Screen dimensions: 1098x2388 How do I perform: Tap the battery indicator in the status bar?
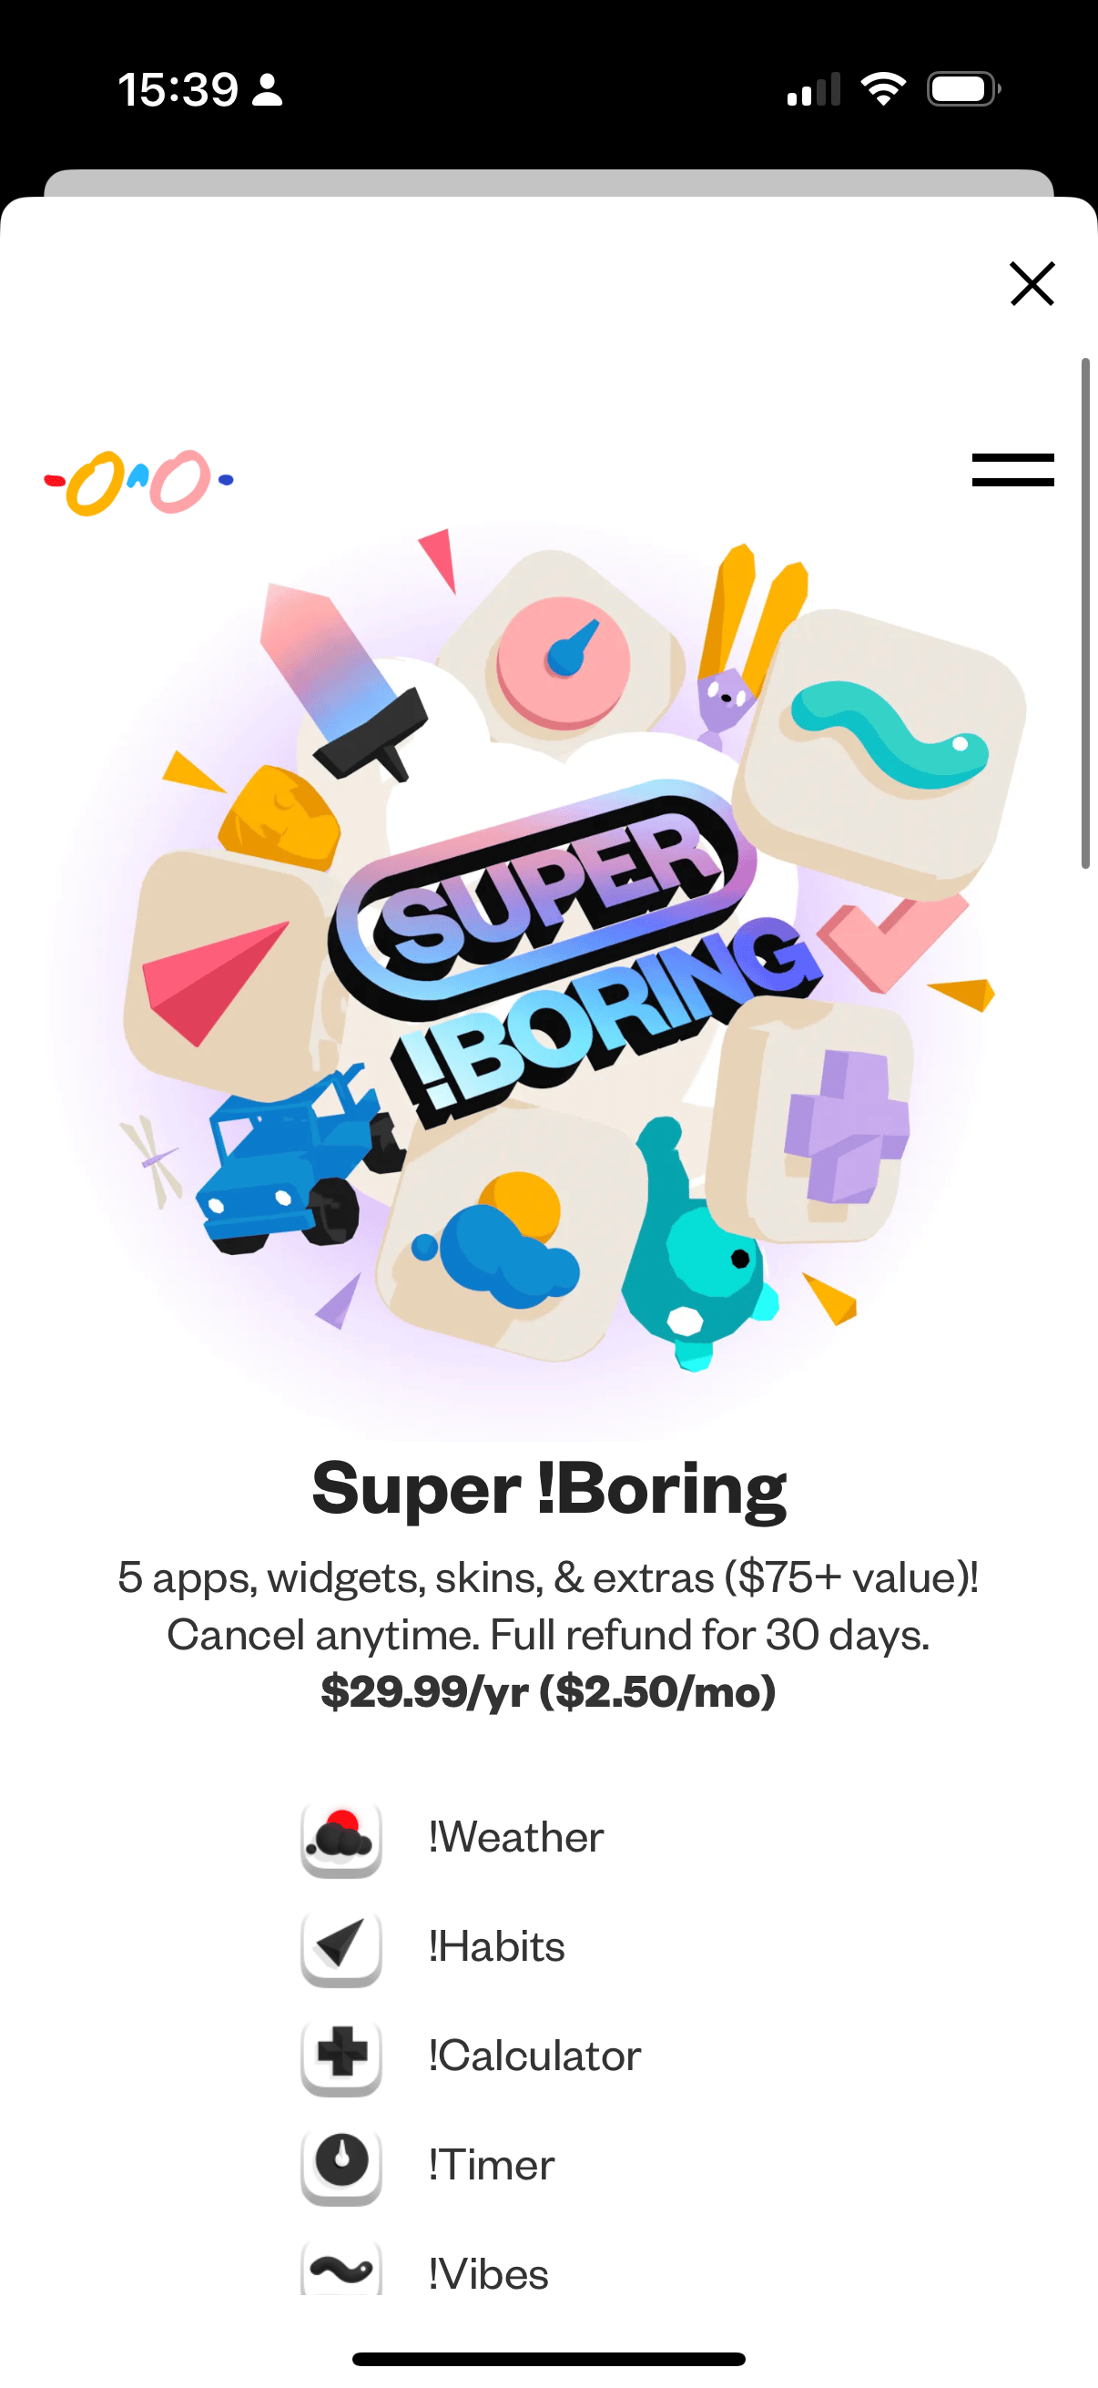[959, 88]
